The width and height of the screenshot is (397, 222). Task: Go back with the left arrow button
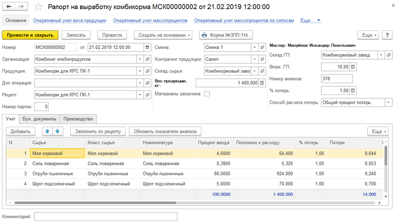tap(9, 7)
